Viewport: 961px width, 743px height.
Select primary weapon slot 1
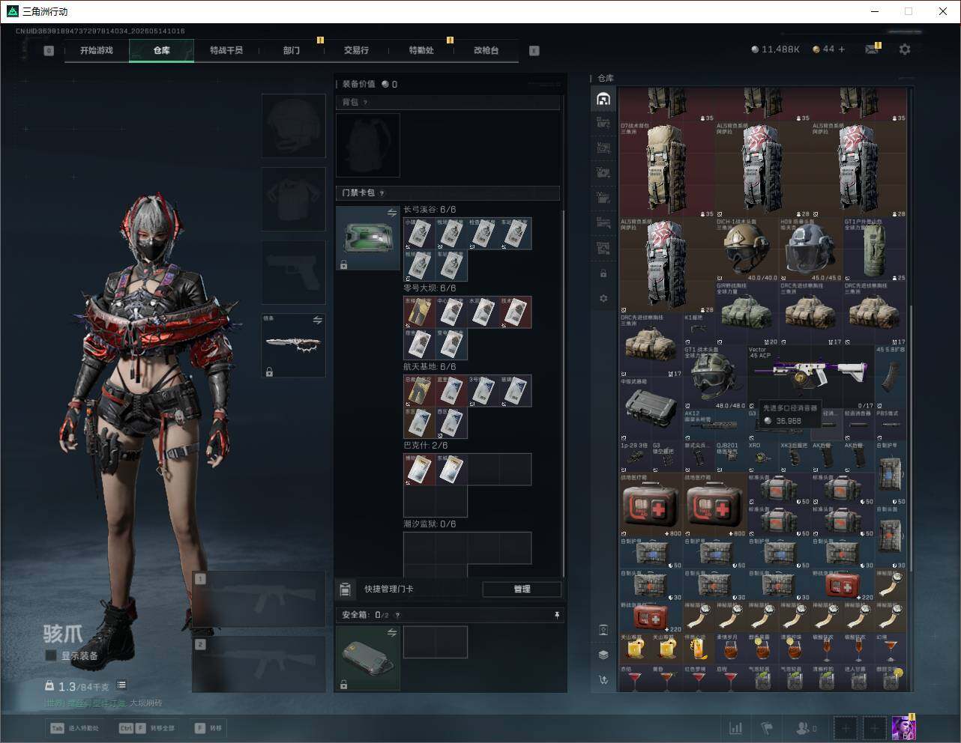[259, 600]
